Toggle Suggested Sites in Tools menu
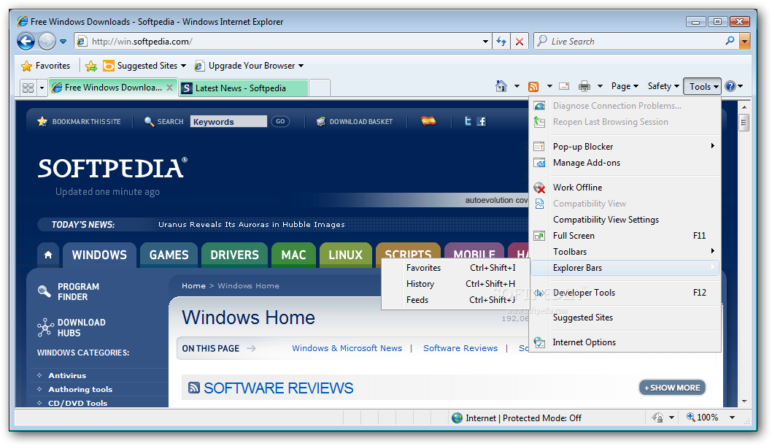The height and width of the screenshot is (446, 772). coord(625,318)
